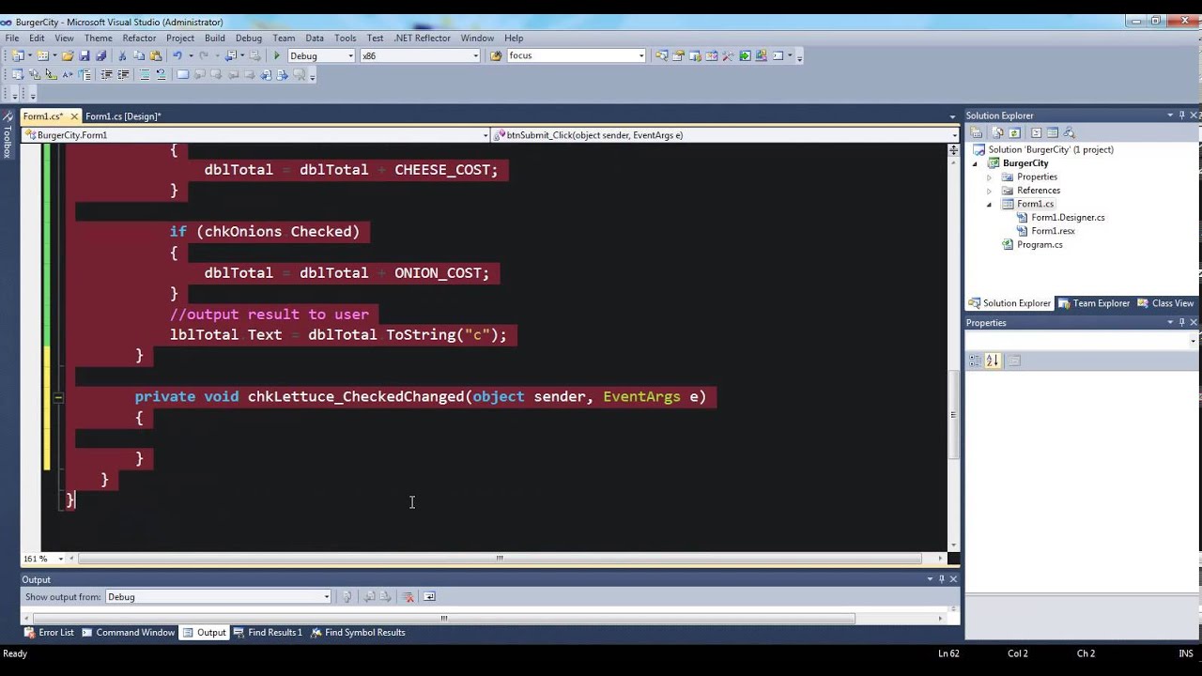Click the code editor horizontal scrollbar
The image size is (1202, 676).
[500, 559]
